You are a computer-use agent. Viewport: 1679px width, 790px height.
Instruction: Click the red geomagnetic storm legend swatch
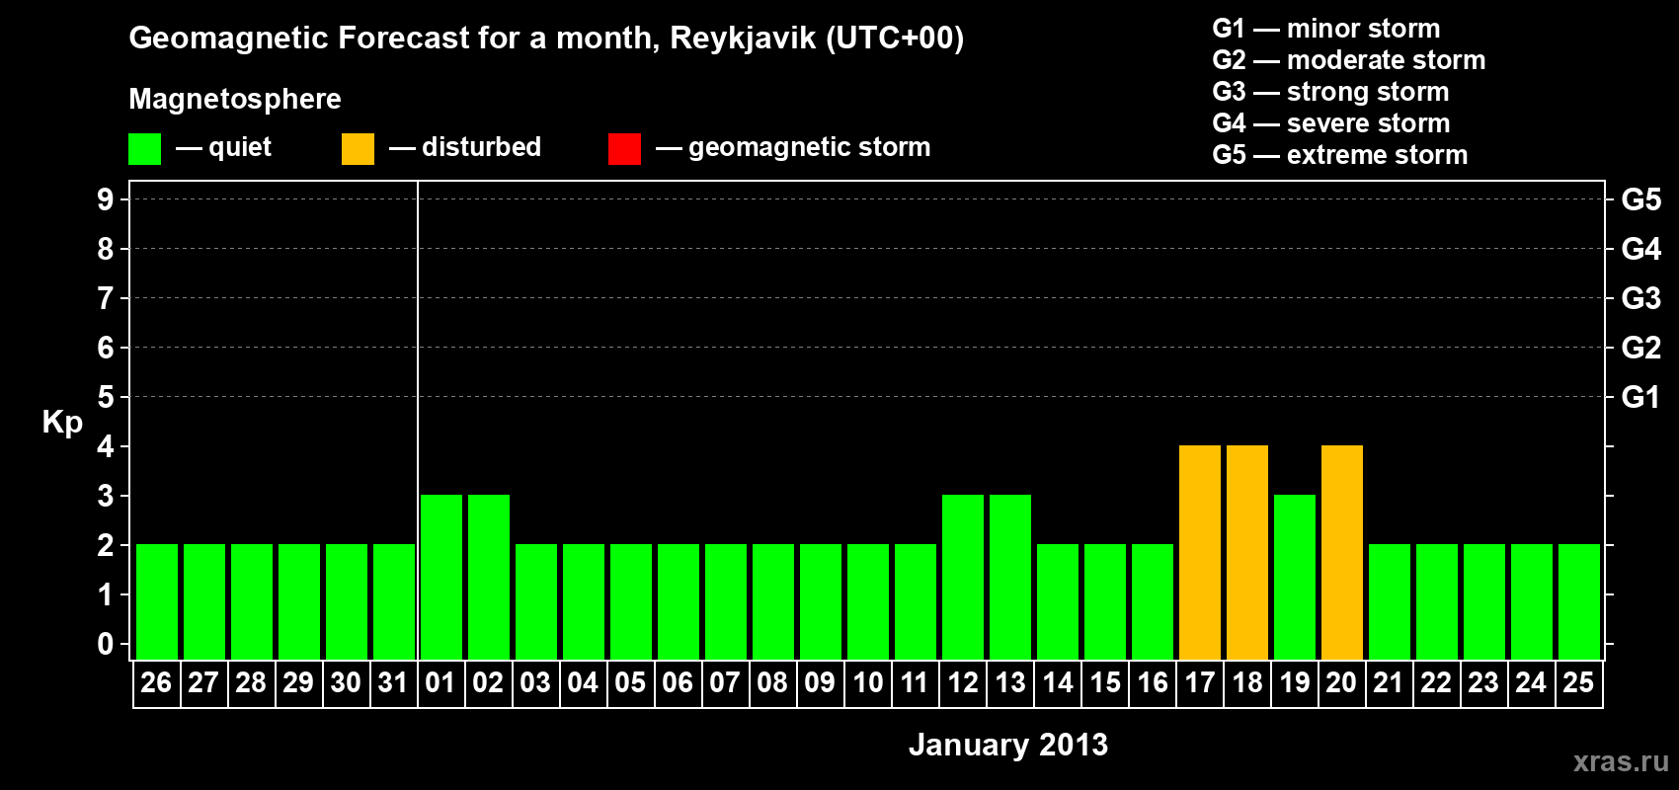[624, 149]
